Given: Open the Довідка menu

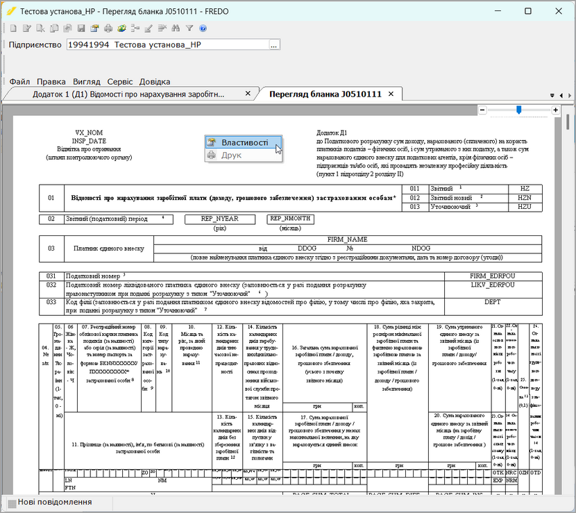Looking at the screenshot, I should tap(155, 82).
